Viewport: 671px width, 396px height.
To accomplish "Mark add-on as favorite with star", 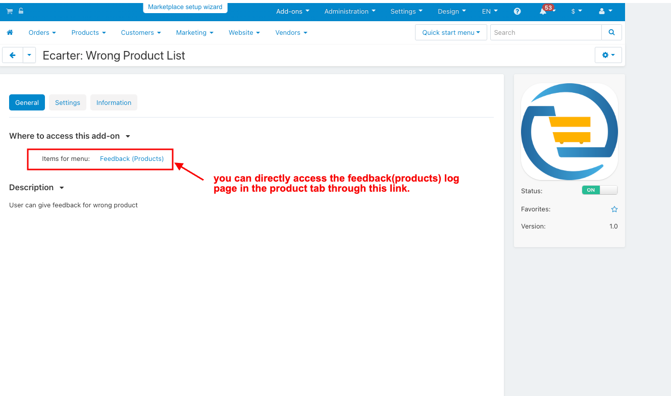I will [x=614, y=209].
